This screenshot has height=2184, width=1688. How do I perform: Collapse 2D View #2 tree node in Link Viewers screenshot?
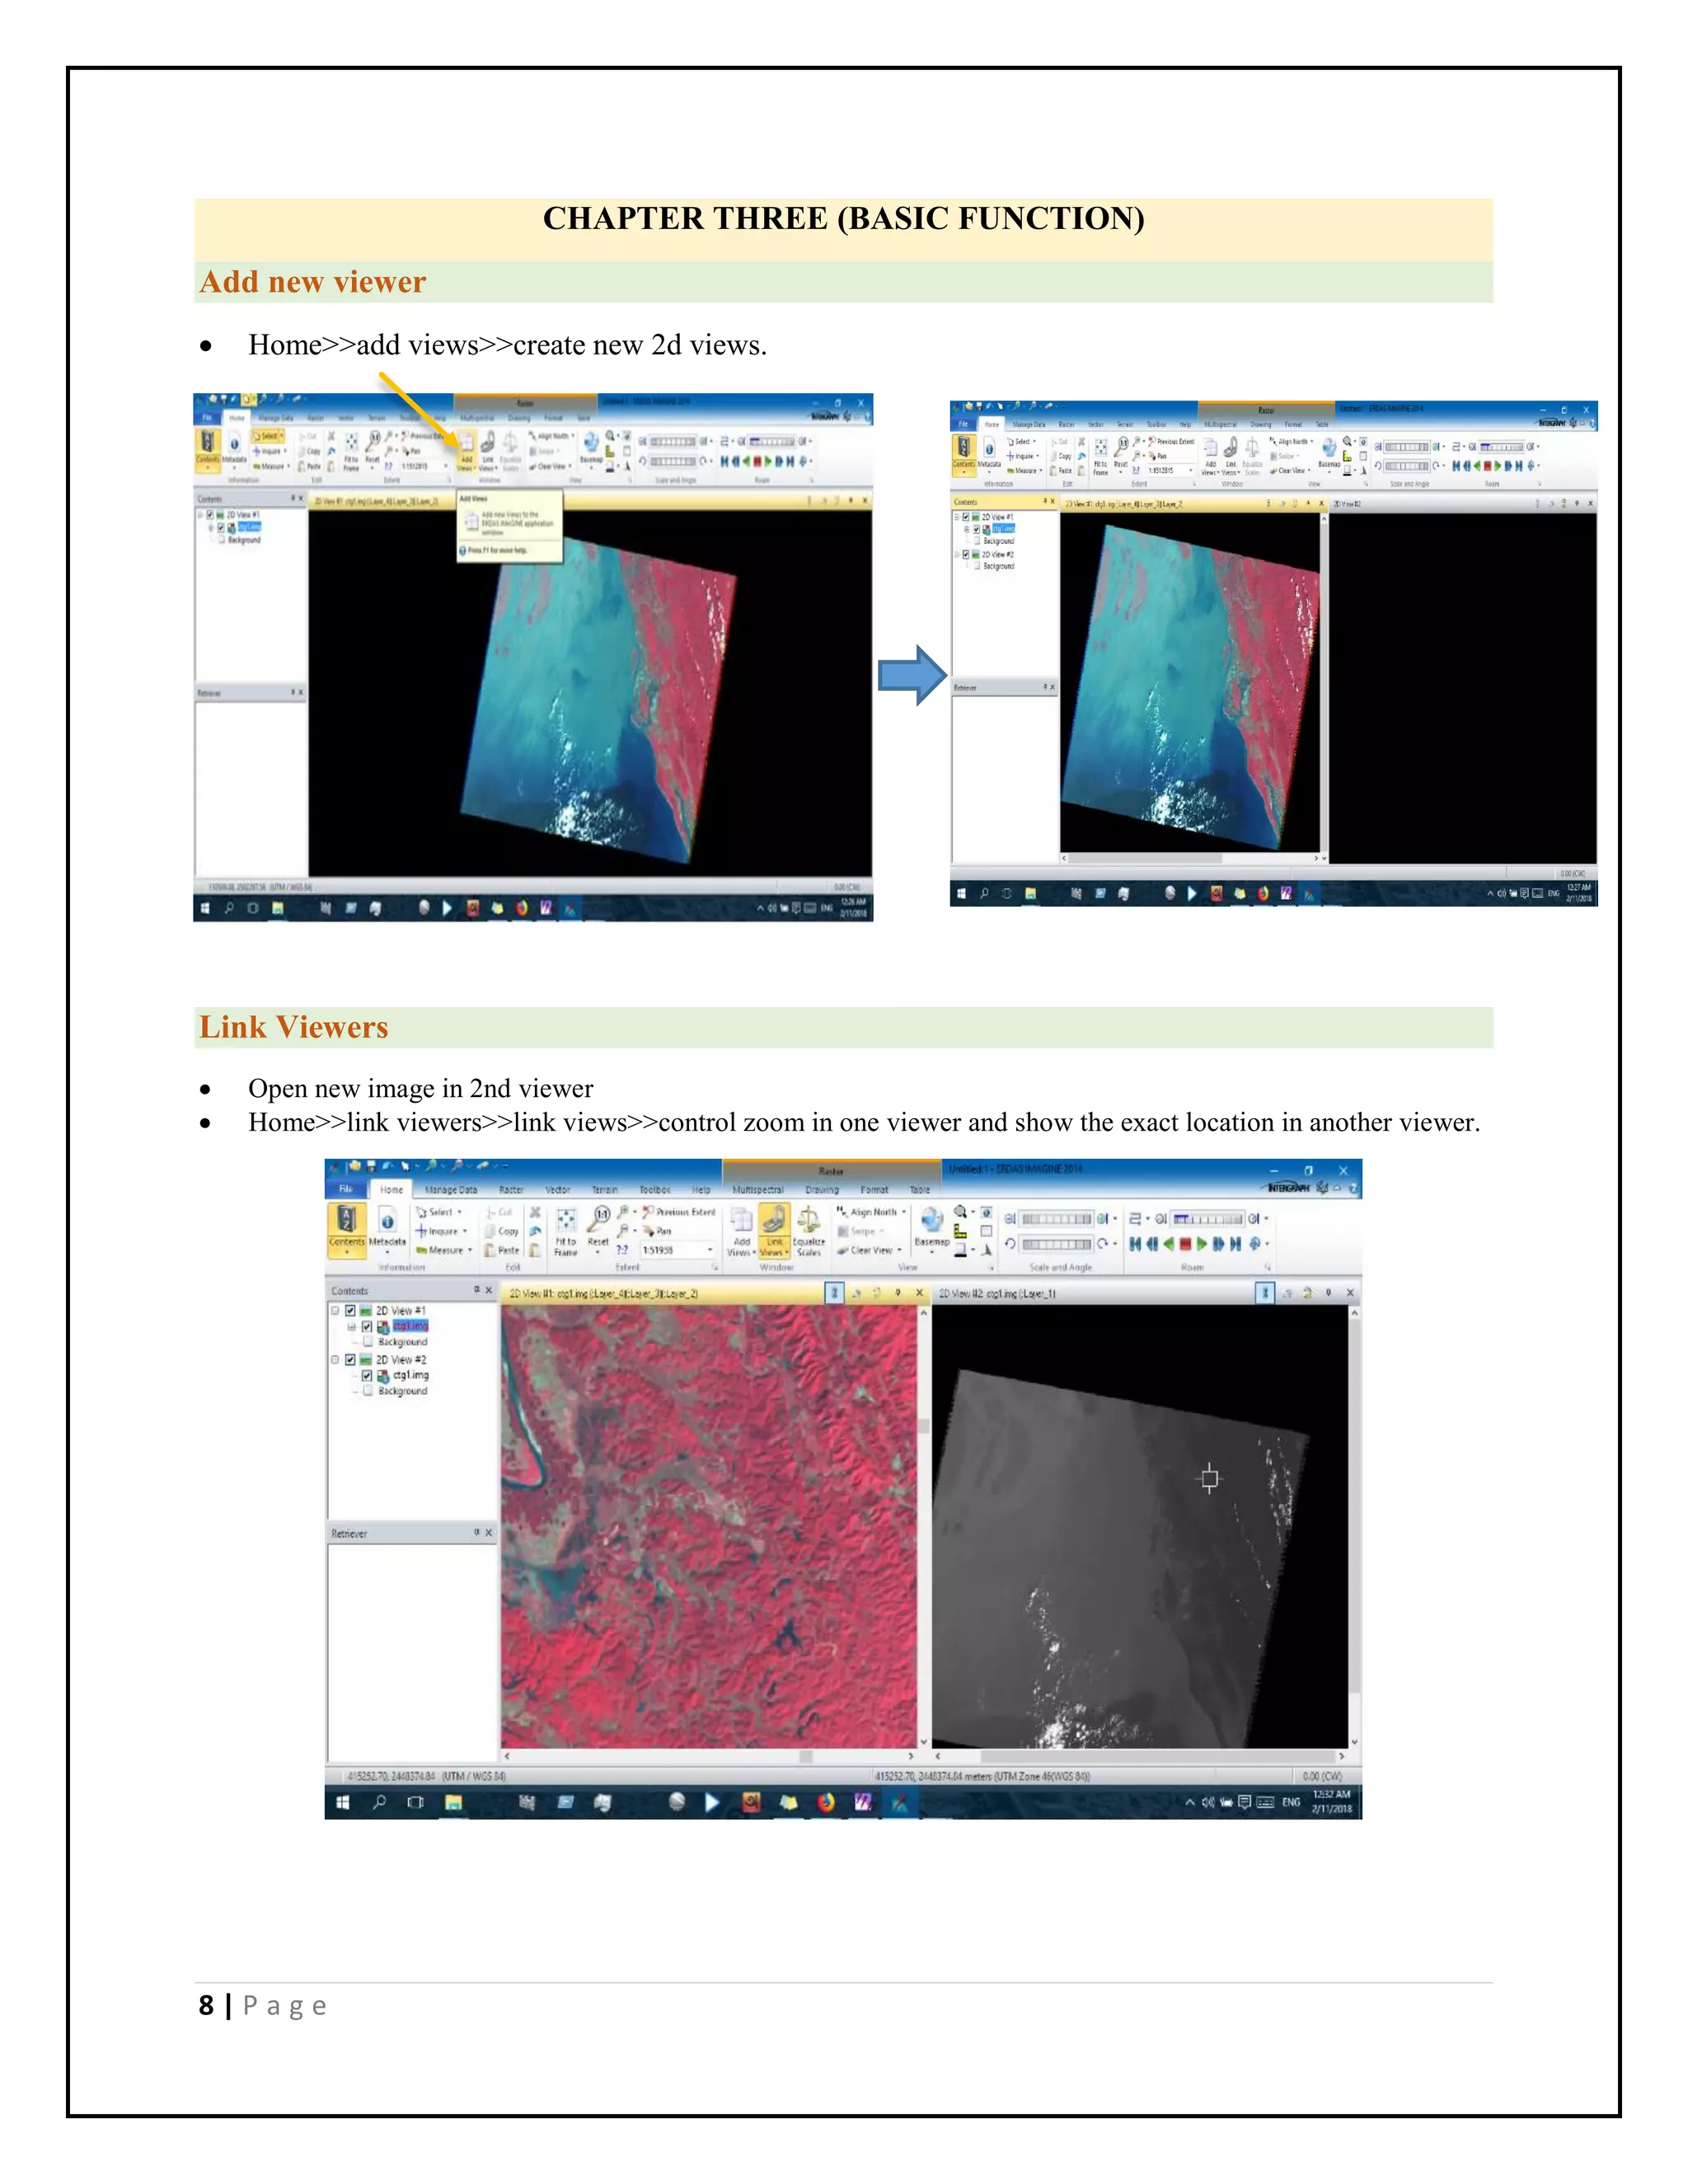point(335,1360)
